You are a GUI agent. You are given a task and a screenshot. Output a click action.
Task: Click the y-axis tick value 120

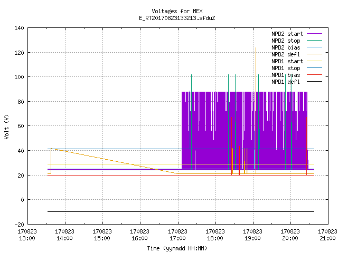click(19, 53)
